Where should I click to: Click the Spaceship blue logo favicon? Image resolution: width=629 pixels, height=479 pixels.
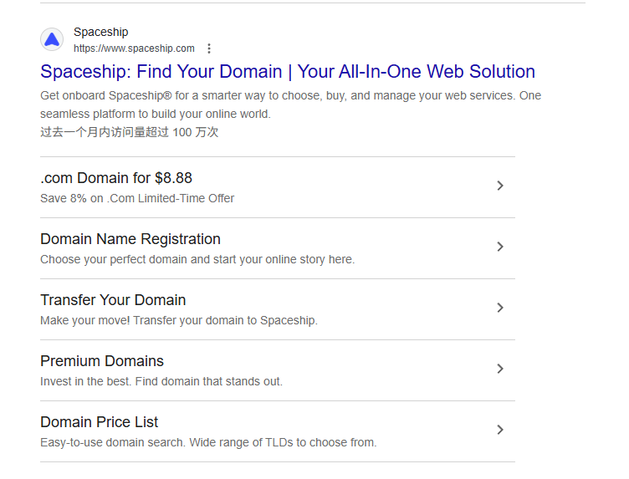click(x=52, y=39)
